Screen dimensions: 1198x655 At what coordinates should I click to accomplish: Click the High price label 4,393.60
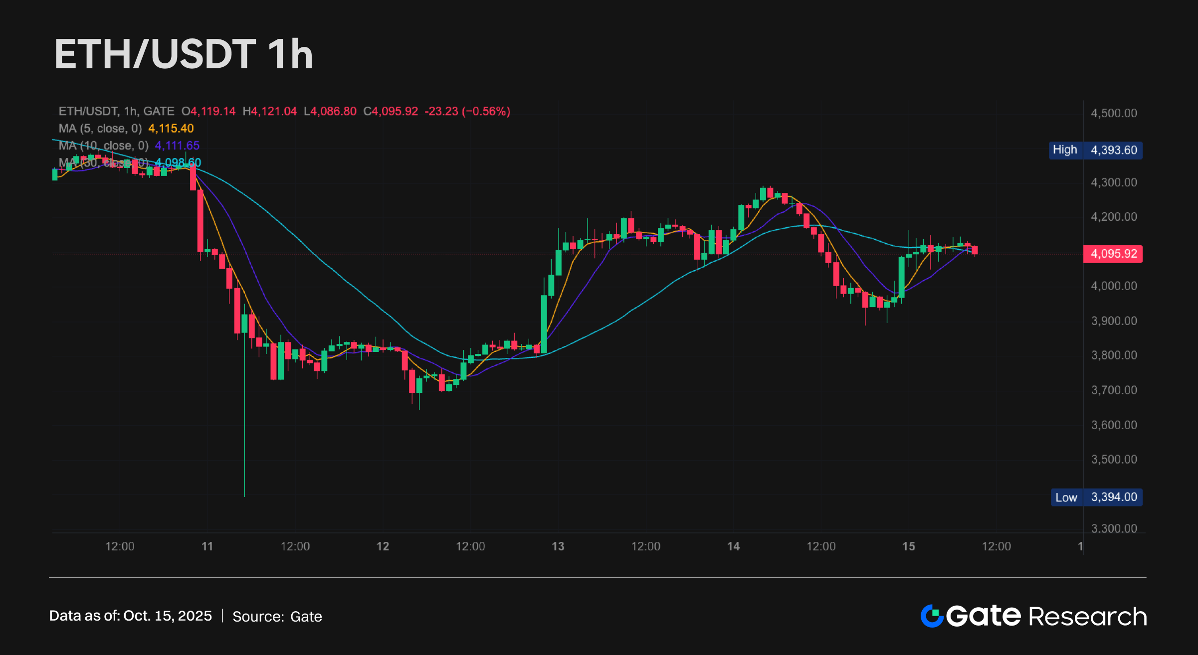[1113, 150]
